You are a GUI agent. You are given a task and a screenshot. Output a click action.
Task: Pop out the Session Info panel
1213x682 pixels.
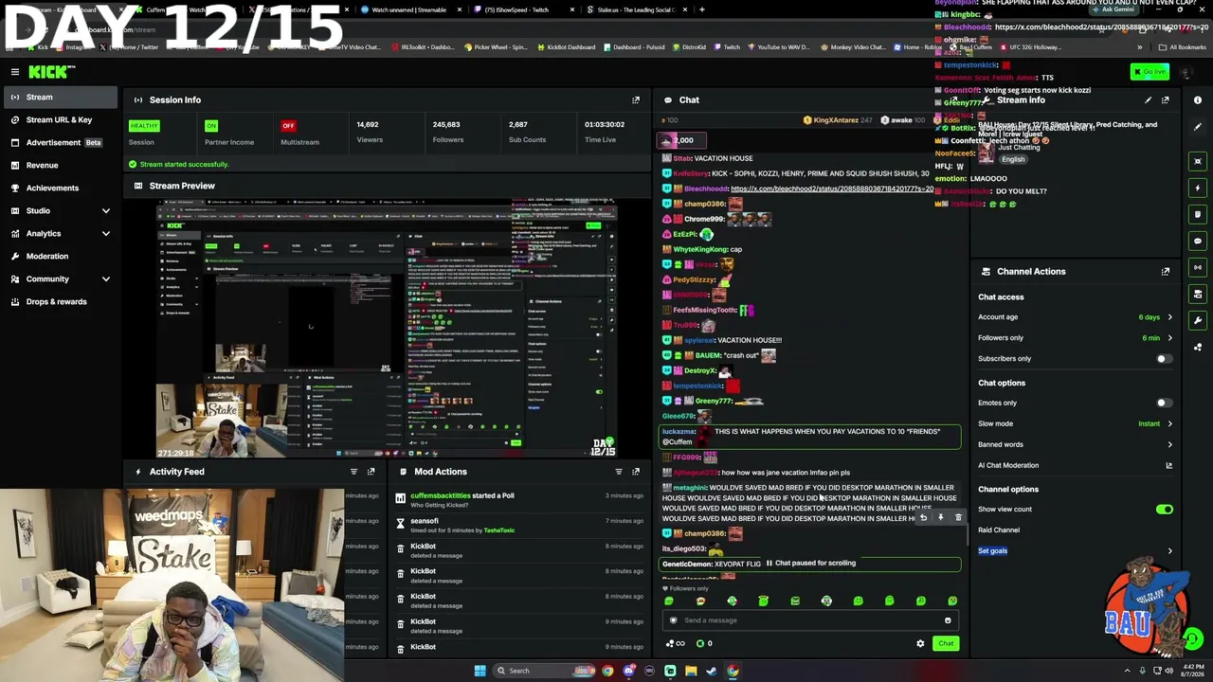pyautogui.click(x=636, y=99)
